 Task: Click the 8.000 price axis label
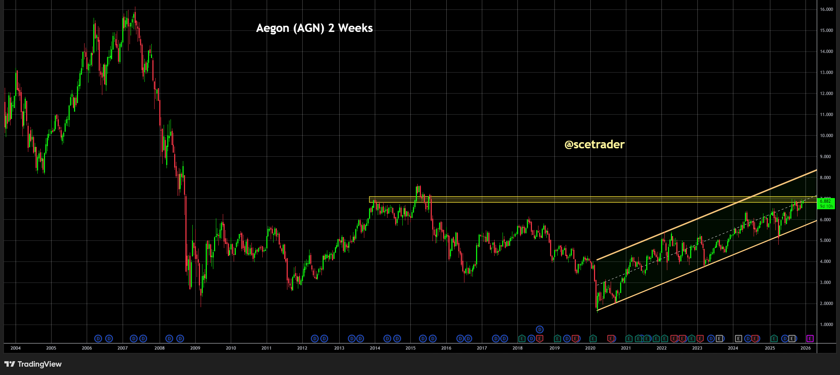click(825, 178)
